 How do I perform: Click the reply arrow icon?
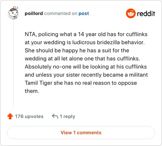pyautogui.click(x=55, y=116)
